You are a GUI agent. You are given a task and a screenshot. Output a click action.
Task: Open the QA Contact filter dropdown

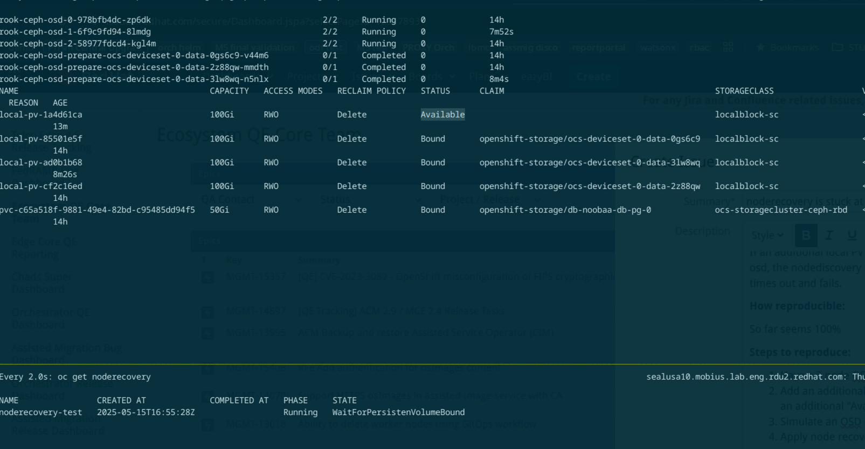(x=250, y=200)
